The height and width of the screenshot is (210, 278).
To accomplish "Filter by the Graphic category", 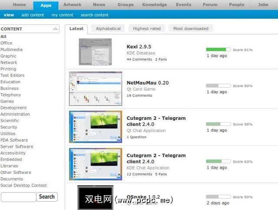I will coord(8,56).
